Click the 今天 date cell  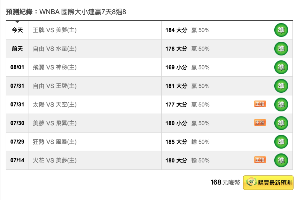17,30
